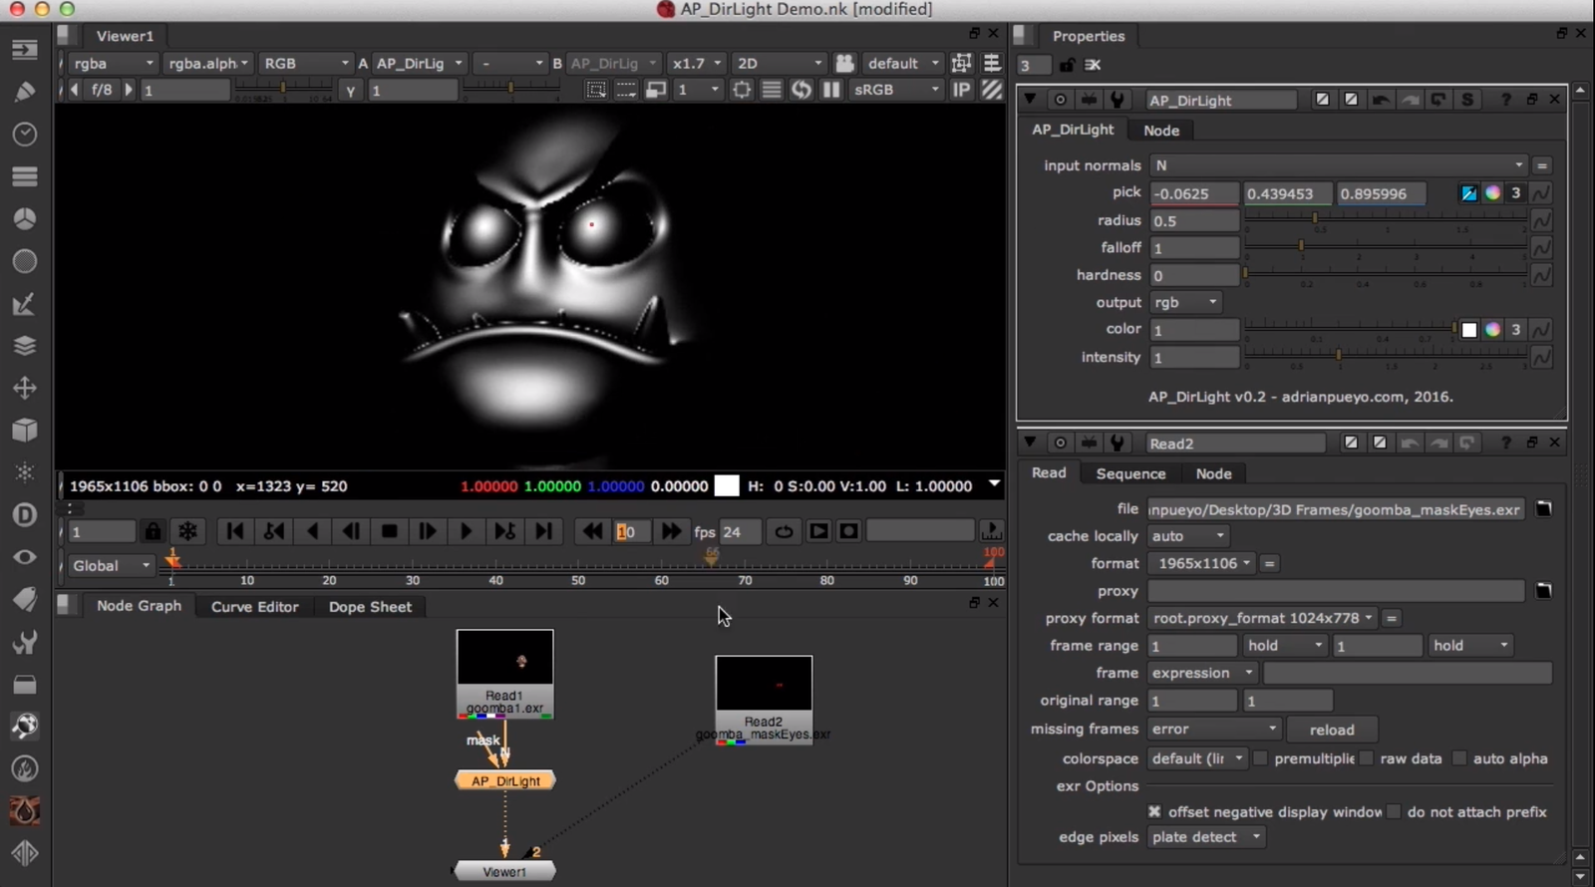This screenshot has height=887, width=1595.
Task: Open the Sequence tab in Read2
Action: (x=1130, y=473)
